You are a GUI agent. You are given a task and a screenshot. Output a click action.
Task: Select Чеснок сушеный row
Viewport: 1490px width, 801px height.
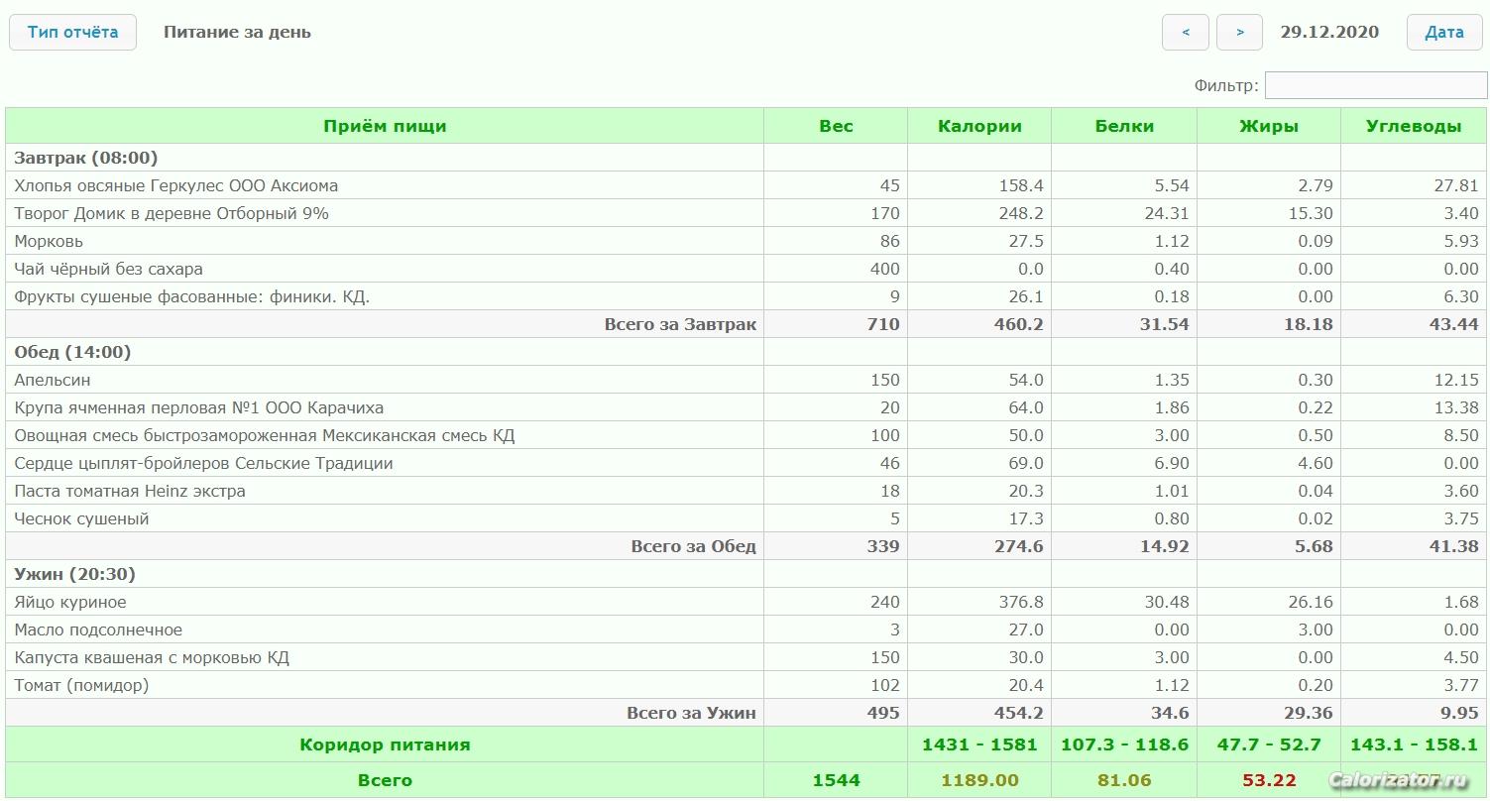click(x=745, y=518)
